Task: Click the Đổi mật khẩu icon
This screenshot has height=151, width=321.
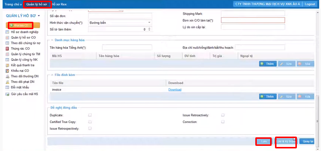Action: (x=7, y=87)
